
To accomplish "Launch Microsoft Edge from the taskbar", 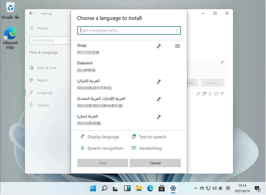I will 150,188.
